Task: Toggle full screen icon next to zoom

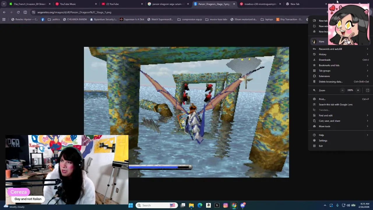Action: point(367,90)
